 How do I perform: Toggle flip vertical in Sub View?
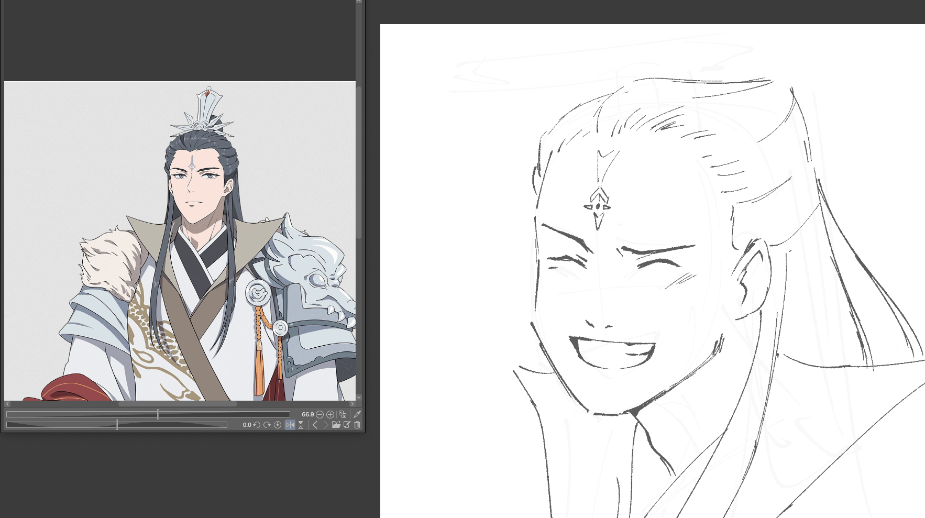(x=301, y=425)
